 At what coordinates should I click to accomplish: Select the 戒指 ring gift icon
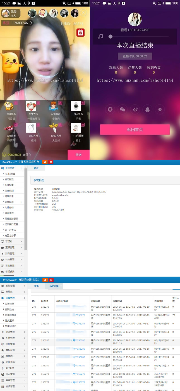click(x=31, y=128)
